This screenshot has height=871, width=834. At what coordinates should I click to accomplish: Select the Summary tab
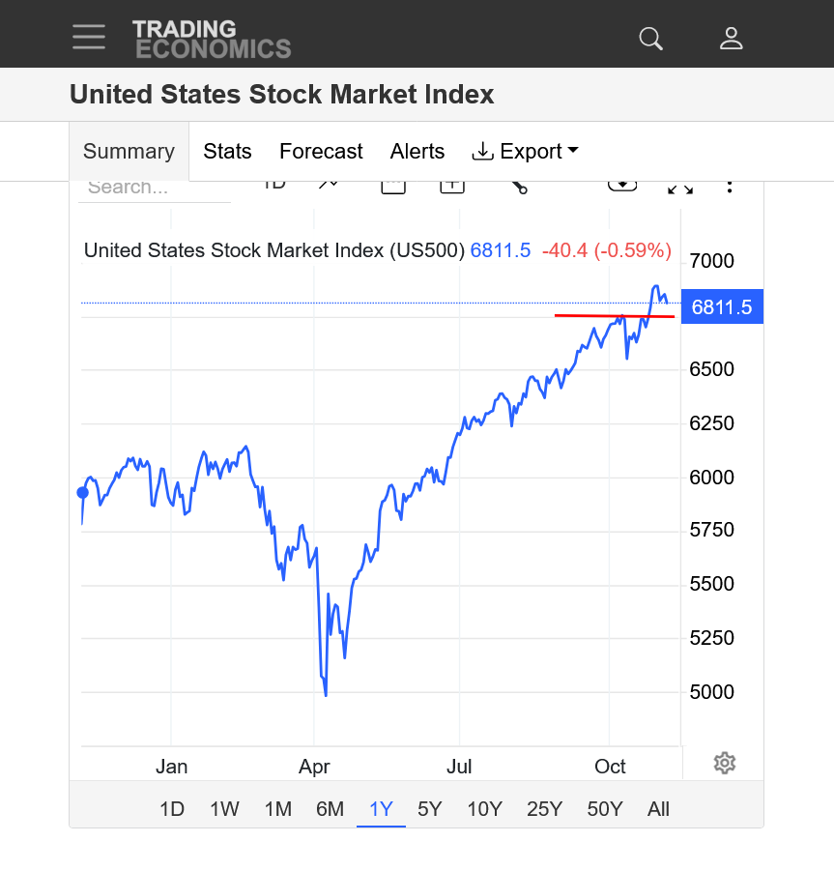pyautogui.click(x=129, y=152)
